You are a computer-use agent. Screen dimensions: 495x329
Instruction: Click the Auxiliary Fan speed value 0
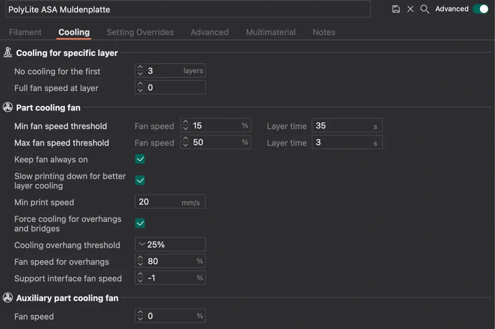(150, 316)
